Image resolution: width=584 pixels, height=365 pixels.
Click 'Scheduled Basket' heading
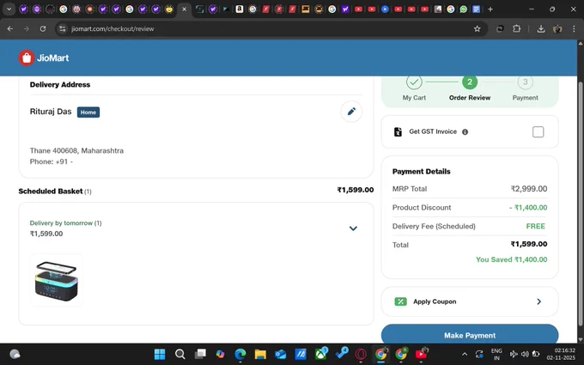[51, 191]
